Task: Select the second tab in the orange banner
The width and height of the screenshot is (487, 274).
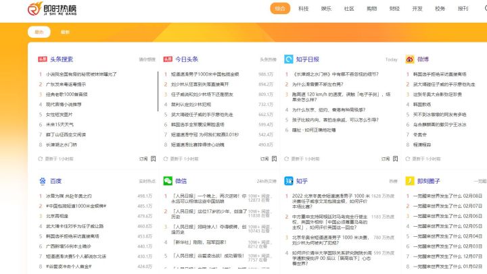Action: [x=65, y=32]
